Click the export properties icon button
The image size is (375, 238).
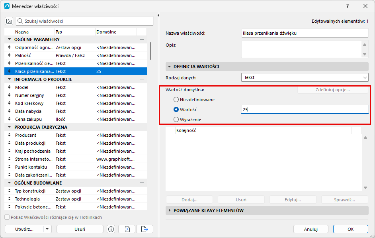coord(145,229)
